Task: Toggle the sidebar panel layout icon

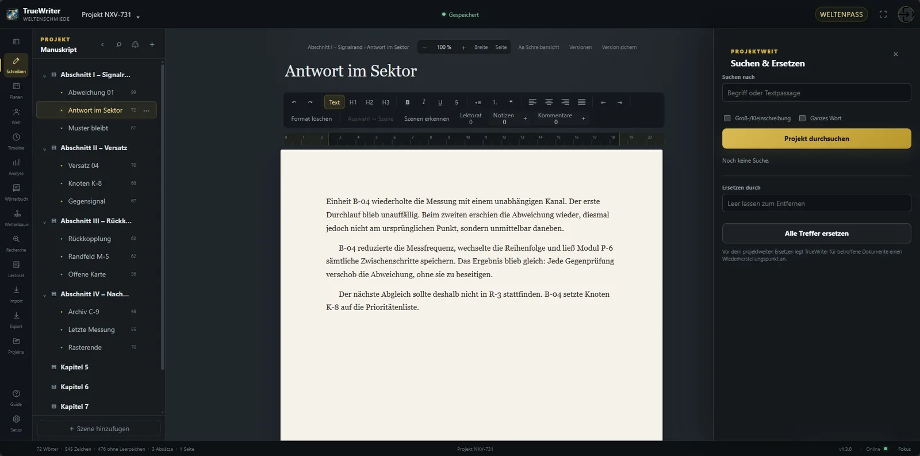Action: pyautogui.click(x=16, y=41)
